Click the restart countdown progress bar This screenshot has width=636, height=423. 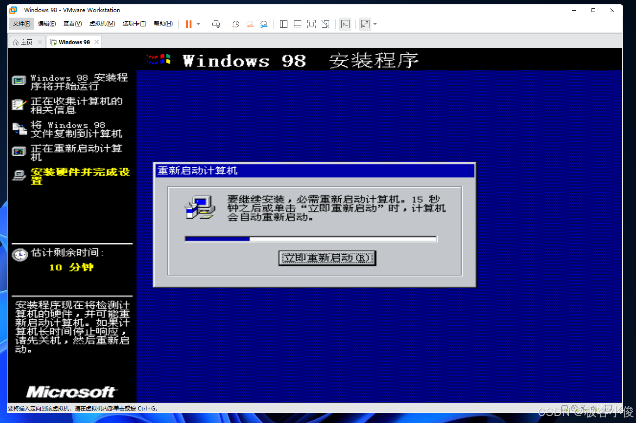pyautogui.click(x=311, y=239)
